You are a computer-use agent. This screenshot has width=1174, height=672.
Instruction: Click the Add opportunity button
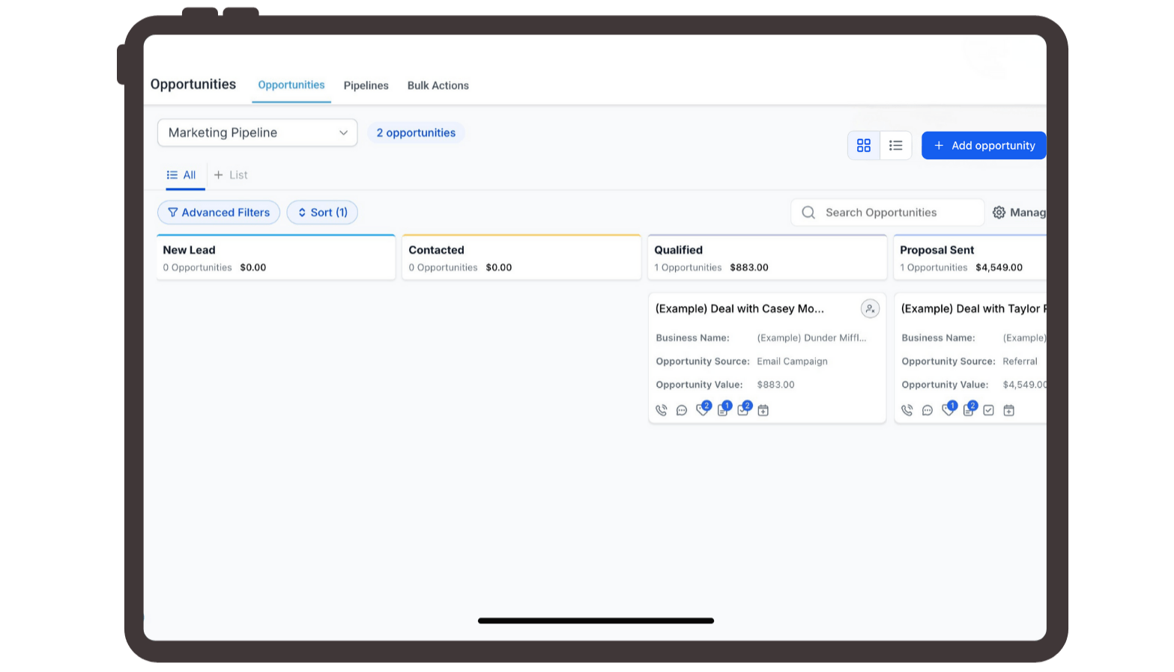pyautogui.click(x=983, y=145)
